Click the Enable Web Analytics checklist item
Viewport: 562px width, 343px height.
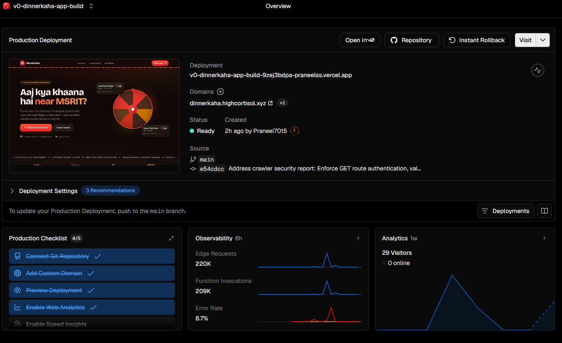92,307
